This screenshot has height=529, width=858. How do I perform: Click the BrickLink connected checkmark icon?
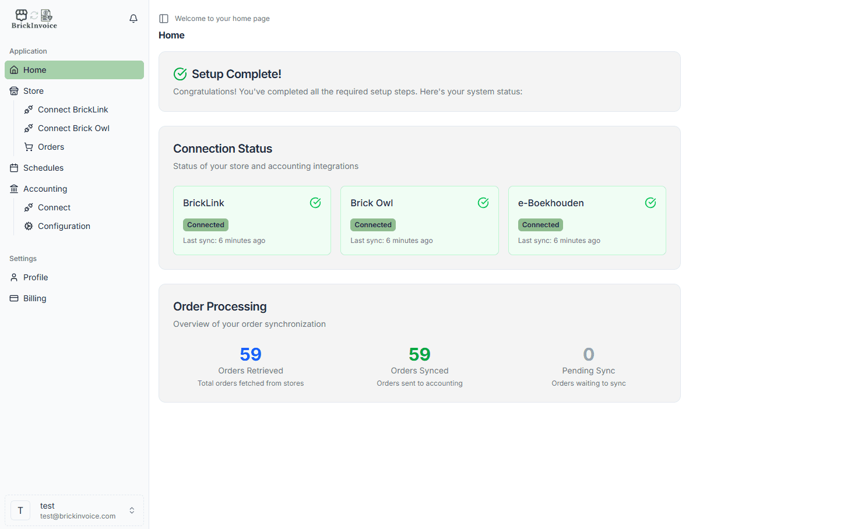(x=315, y=203)
